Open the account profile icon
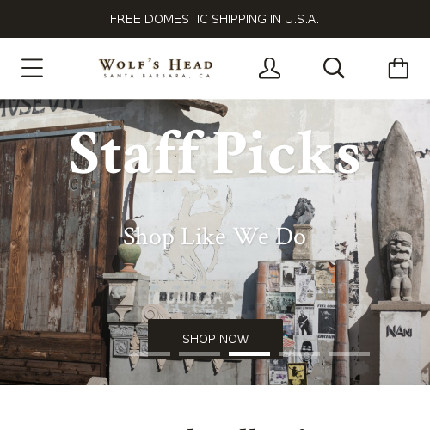 269,68
